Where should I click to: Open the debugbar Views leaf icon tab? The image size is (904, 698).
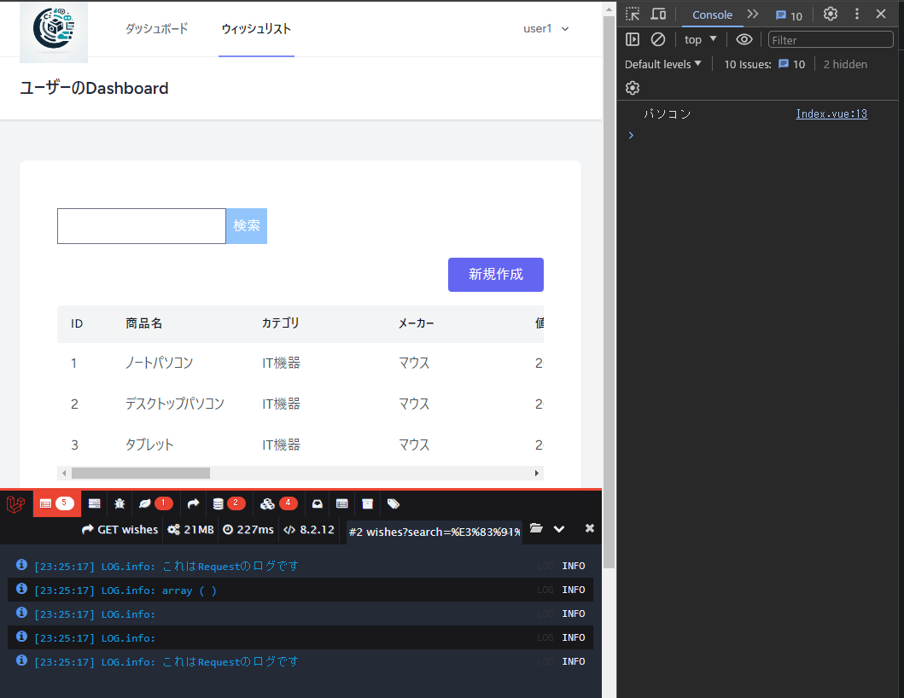[x=155, y=503]
